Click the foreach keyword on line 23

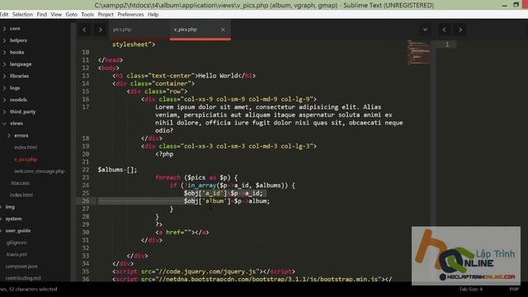coord(167,177)
